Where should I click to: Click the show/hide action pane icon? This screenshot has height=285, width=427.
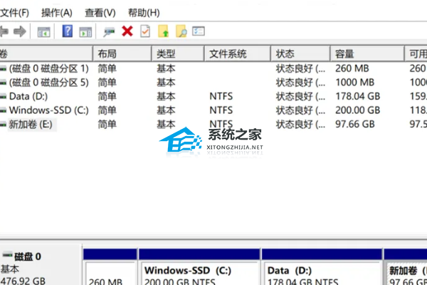point(85,31)
